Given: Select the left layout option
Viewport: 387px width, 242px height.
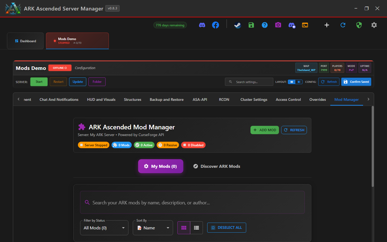Looking at the screenshot, I should pos(292,82).
